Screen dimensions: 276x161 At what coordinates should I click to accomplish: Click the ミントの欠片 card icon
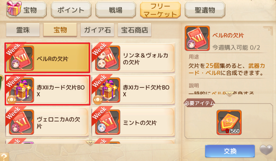pos(108,122)
